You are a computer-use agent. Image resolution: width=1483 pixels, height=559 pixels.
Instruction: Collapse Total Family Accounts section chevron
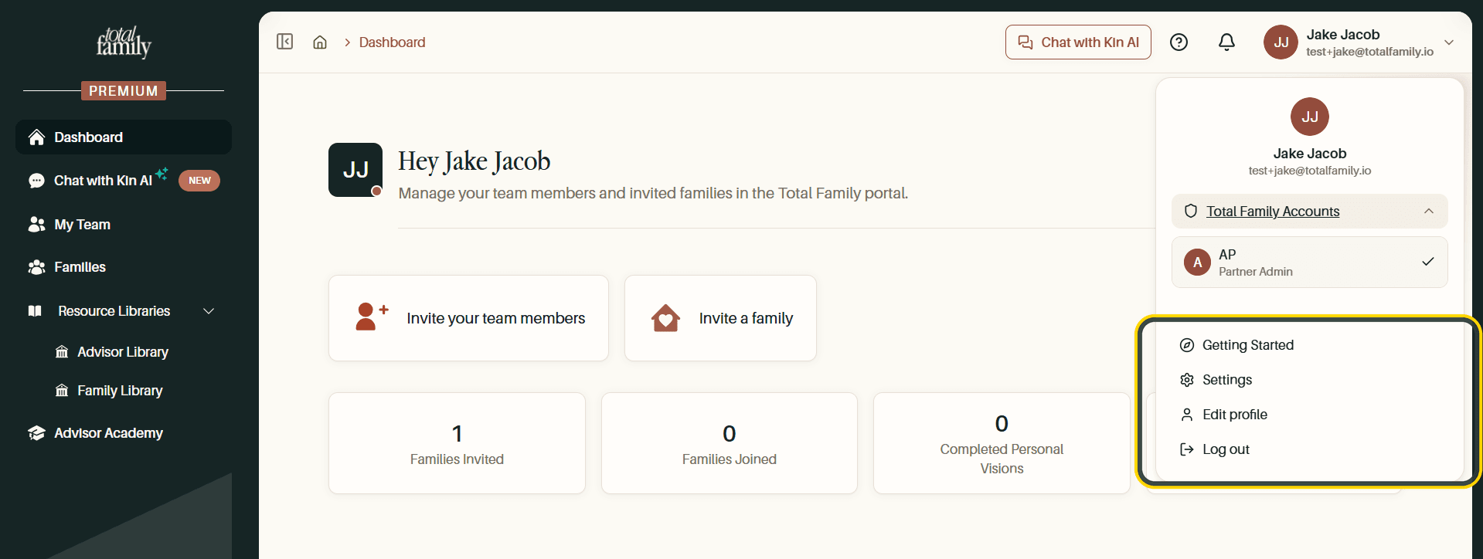(x=1429, y=211)
